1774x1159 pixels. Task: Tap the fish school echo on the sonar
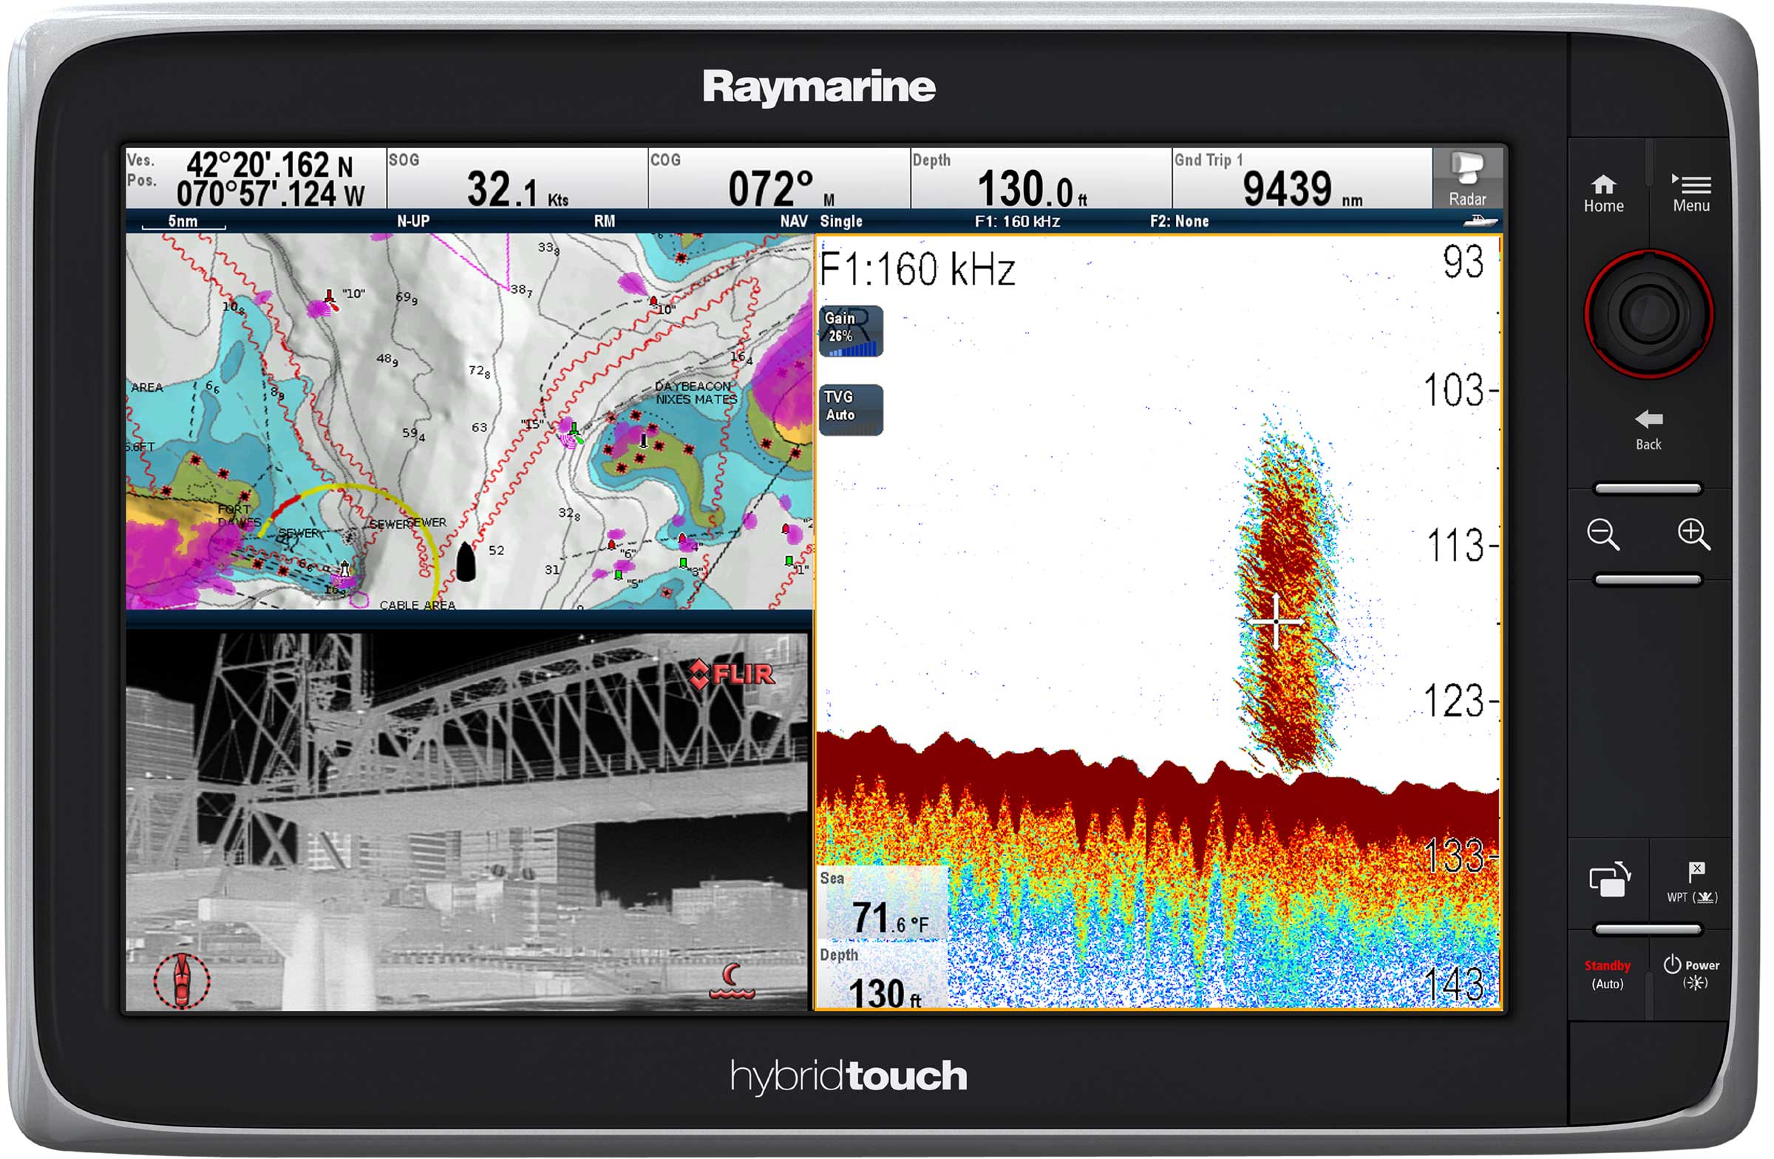(1289, 597)
